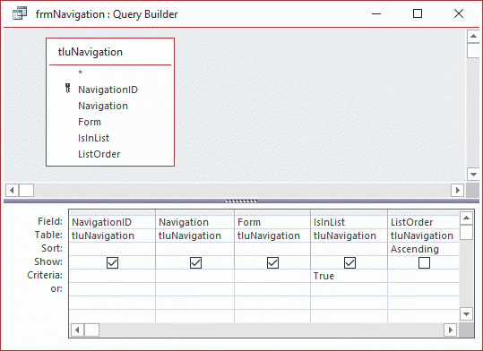Click Sort cell under IsInList column
The image size is (483, 351).
pyautogui.click(x=349, y=249)
